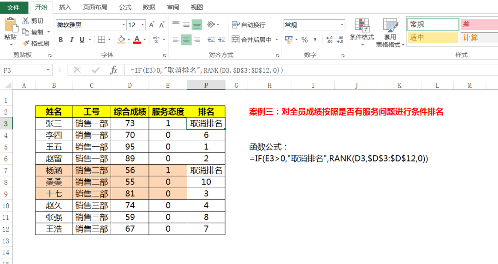Click inside the formula bar
Screen dimensions: 498x264
point(311,70)
